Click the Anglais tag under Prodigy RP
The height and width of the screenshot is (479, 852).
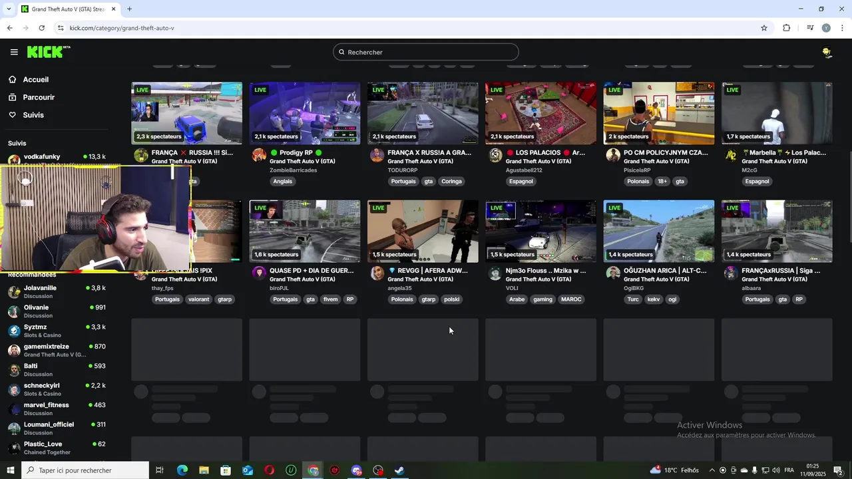coord(282,181)
